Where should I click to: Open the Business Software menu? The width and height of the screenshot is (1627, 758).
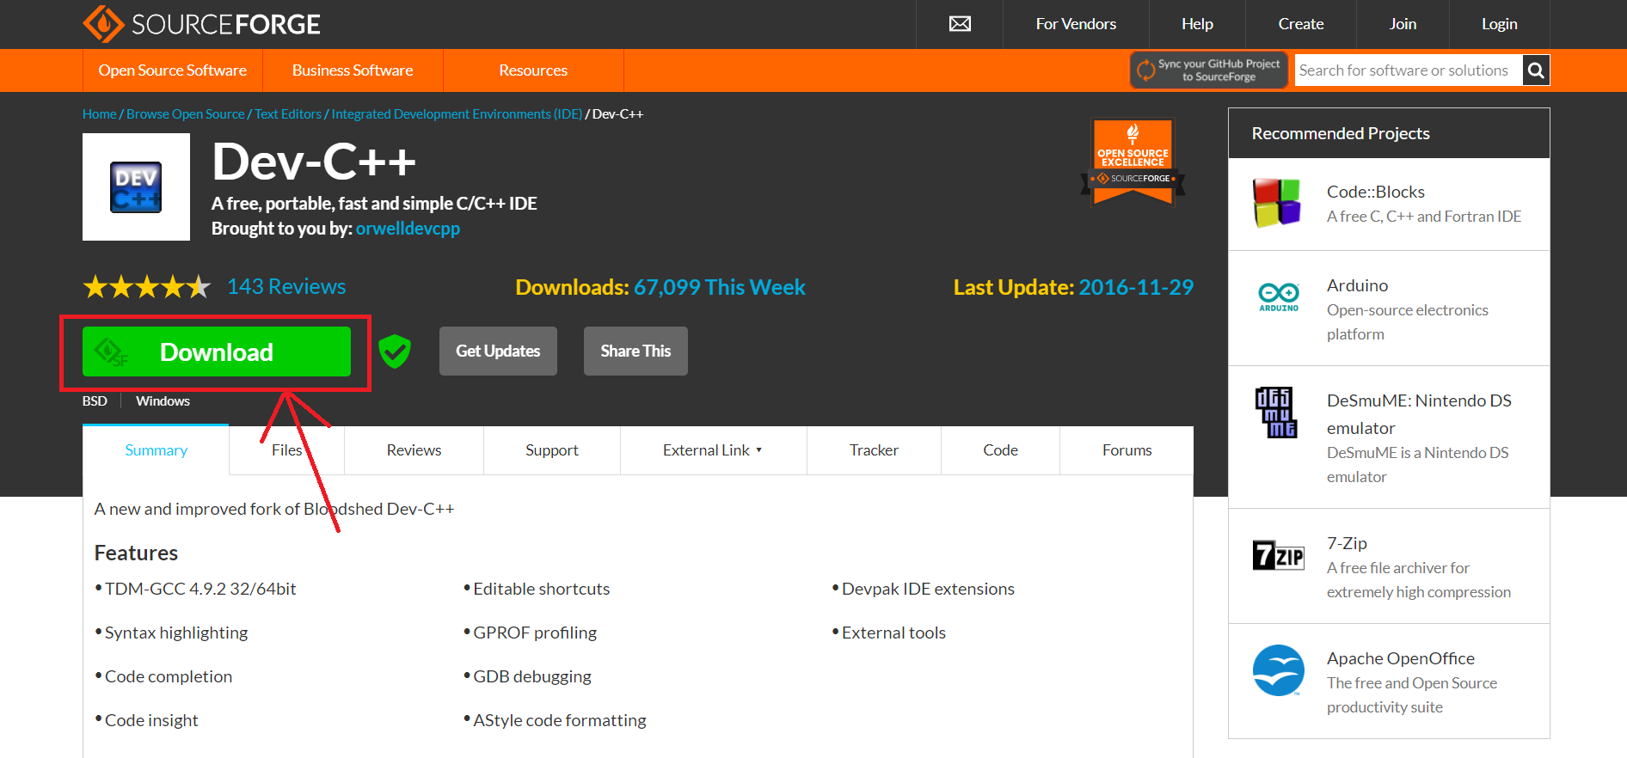(x=353, y=70)
